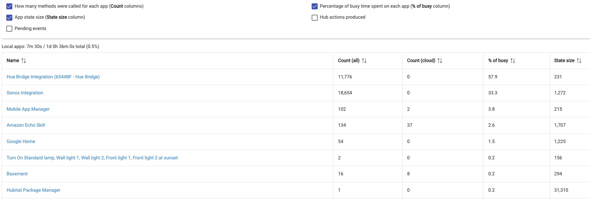Open the Mobile App Manager link
Viewport: 590px width, 202px height.
tap(28, 109)
